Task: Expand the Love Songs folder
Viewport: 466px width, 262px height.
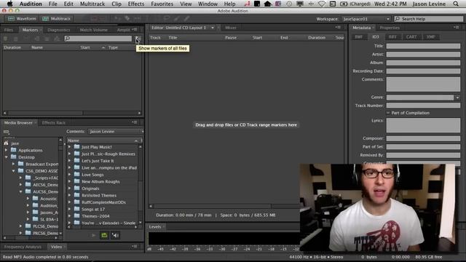Action: tap(70, 175)
